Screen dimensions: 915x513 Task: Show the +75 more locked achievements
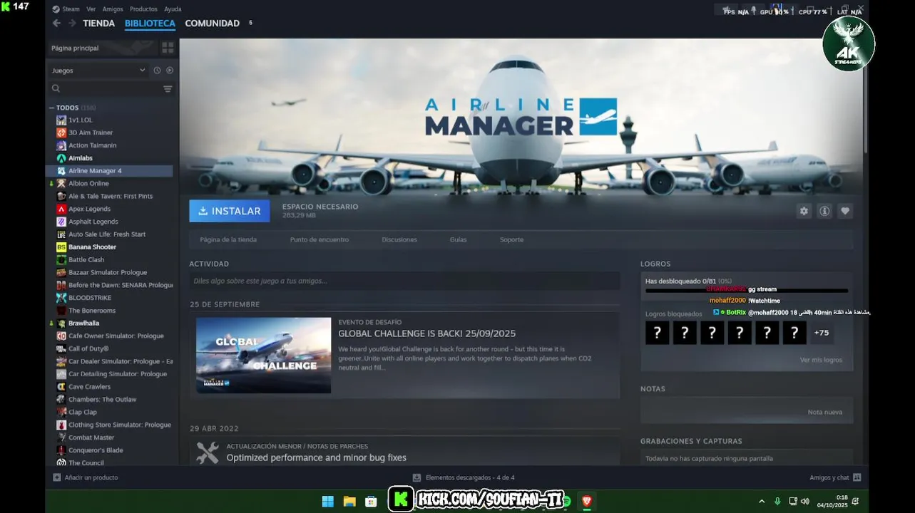(x=822, y=333)
